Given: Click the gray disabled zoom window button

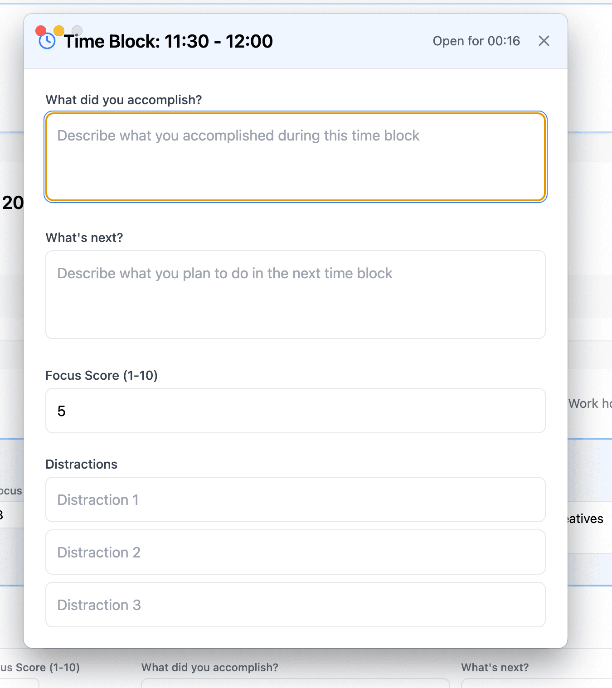Looking at the screenshot, I should [77, 30].
